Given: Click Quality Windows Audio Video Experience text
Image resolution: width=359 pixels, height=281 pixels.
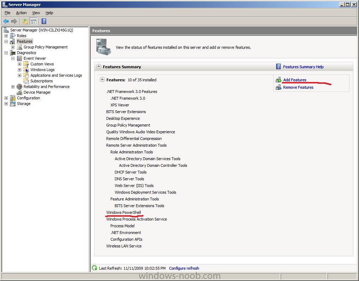Looking at the screenshot, I should (x=141, y=132).
